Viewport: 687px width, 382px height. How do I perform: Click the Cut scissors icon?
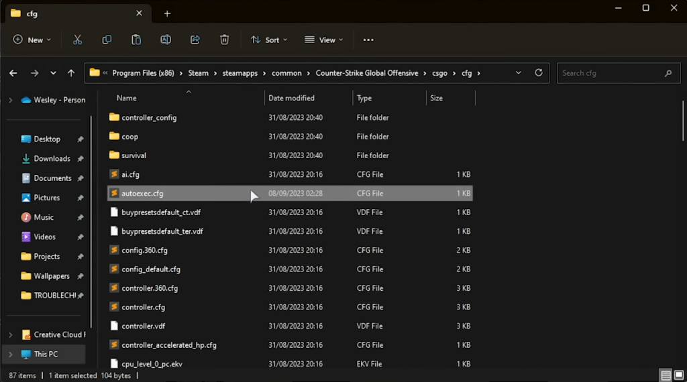pos(78,40)
